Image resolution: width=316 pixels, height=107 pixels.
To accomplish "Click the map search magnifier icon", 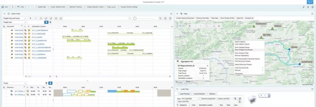I will click(214, 26).
